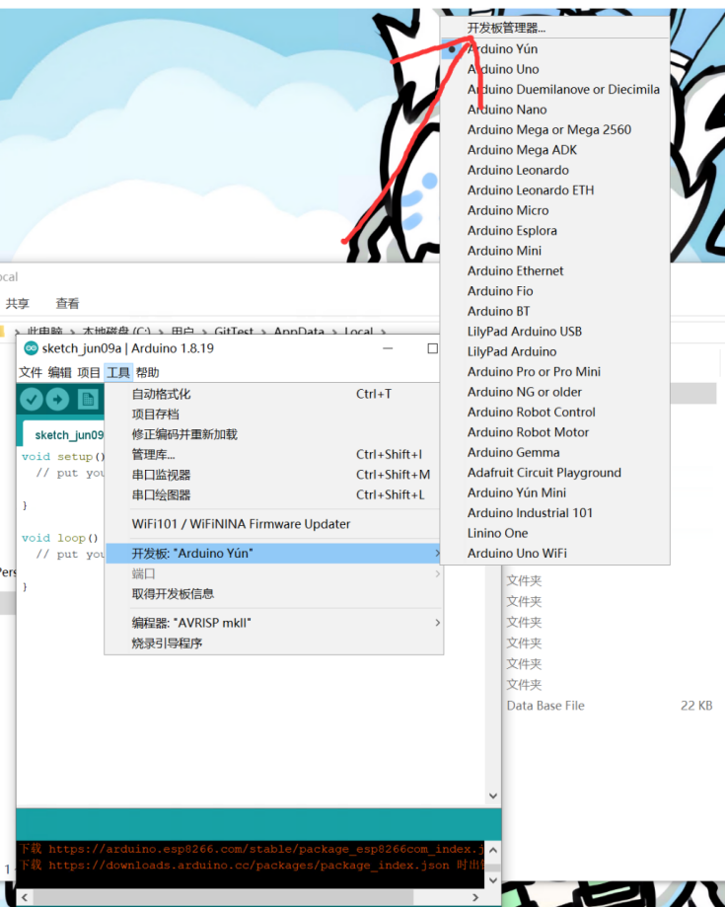Click the Arduino logo in title bar
725x907 pixels.
coord(31,348)
